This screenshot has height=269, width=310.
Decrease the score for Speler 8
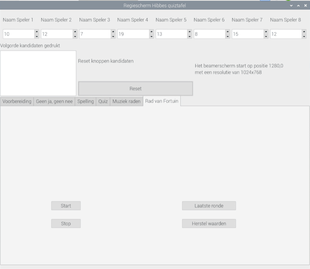[304, 36]
